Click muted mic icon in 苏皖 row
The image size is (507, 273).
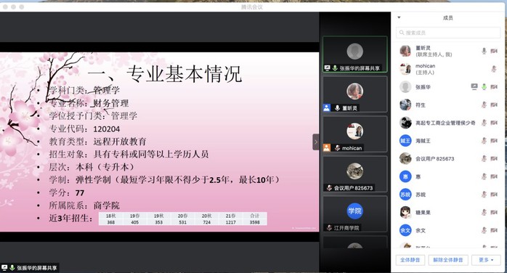click(x=484, y=195)
